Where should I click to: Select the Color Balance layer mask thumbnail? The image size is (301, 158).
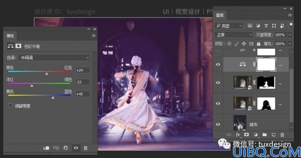coord(266,64)
